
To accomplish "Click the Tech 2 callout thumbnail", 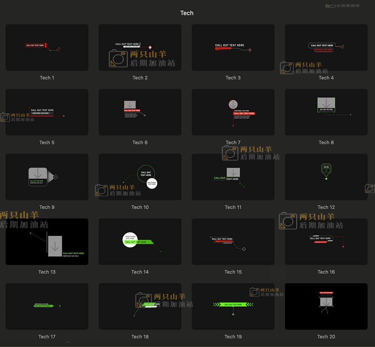I will click(x=140, y=48).
